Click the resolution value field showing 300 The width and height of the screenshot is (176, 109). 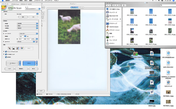pyautogui.click(x=21, y=36)
